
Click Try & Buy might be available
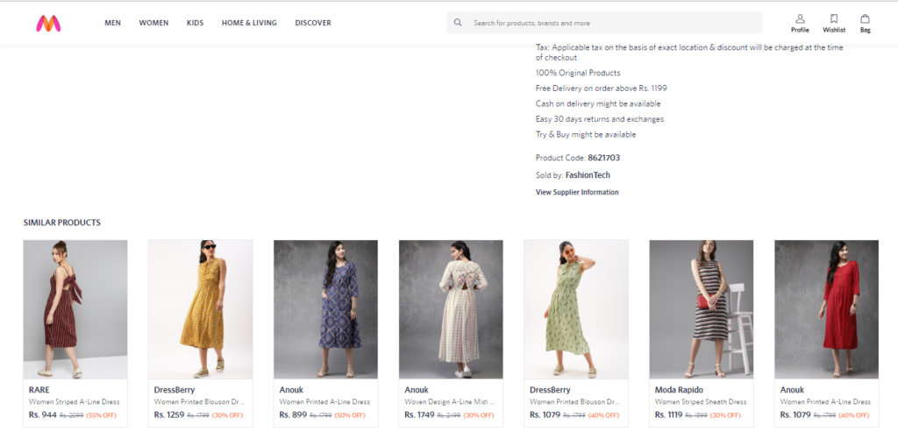586,135
